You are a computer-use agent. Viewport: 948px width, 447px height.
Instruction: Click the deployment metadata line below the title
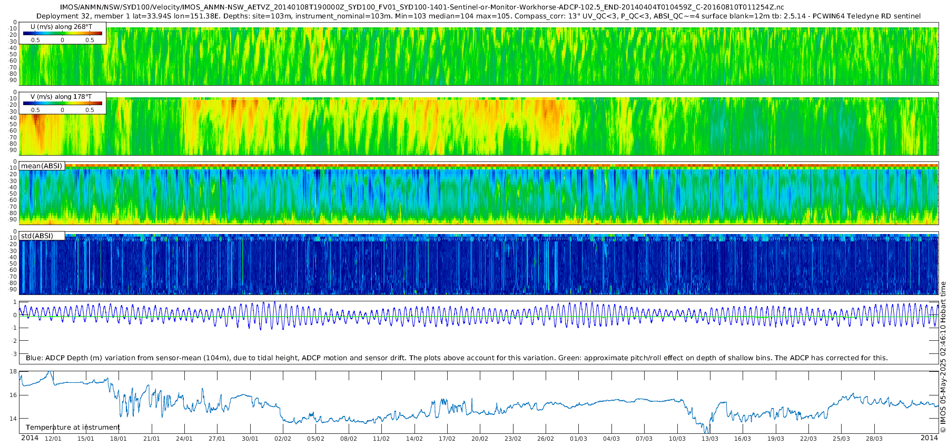click(478, 16)
